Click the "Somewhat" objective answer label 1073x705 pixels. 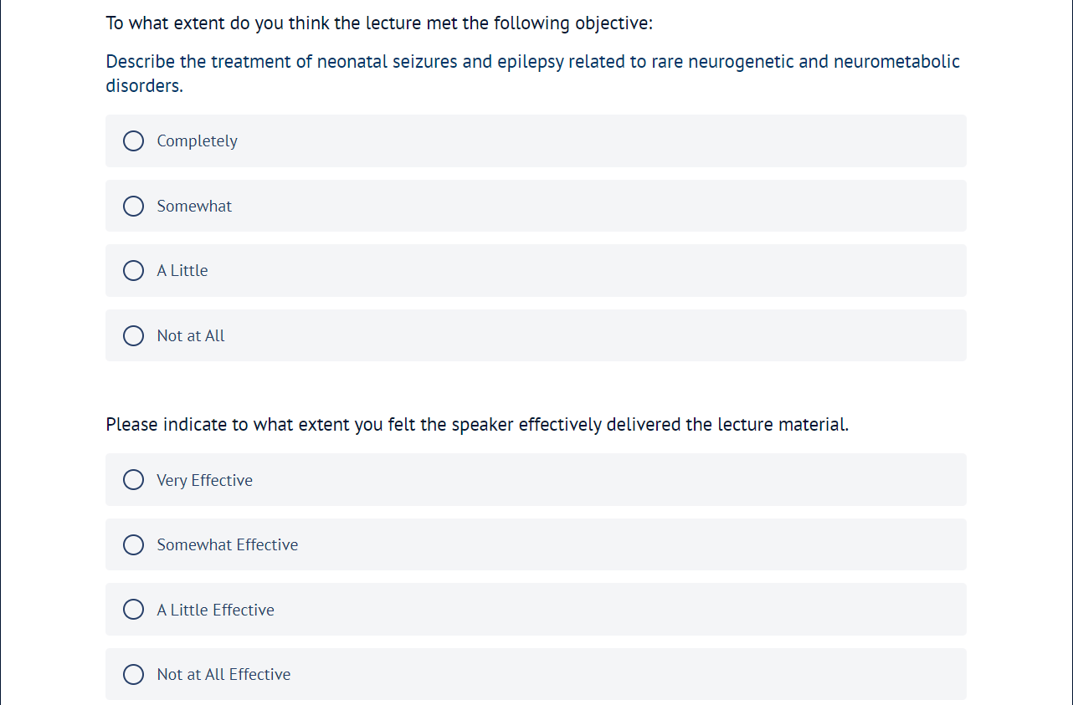[x=194, y=207]
